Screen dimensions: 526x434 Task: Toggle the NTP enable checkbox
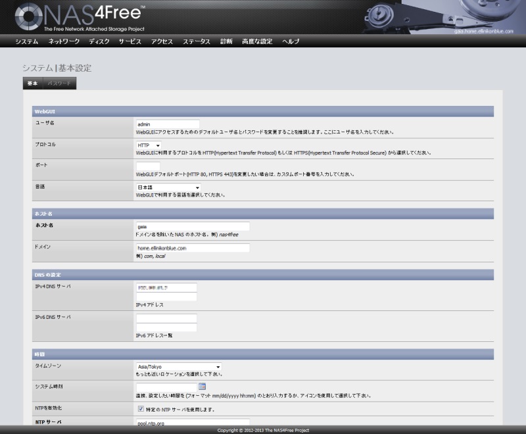point(141,409)
